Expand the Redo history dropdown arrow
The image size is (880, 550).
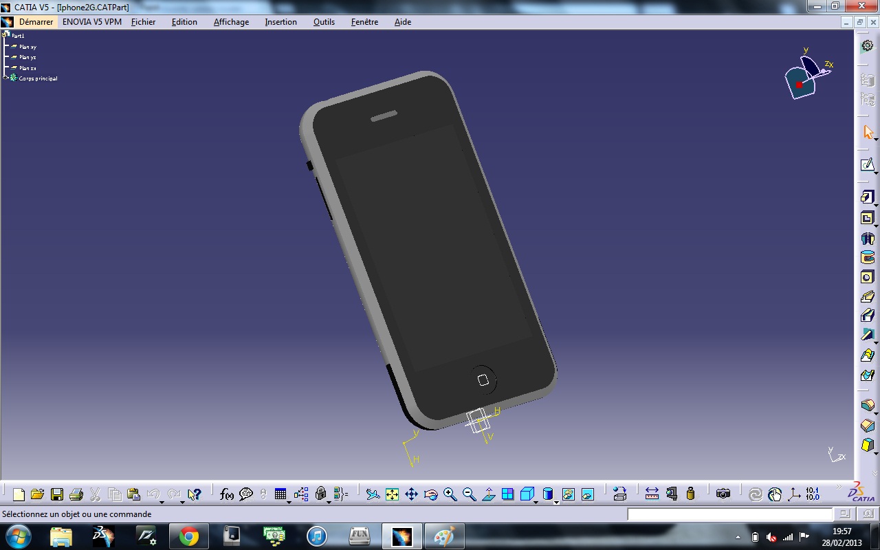[182, 502]
